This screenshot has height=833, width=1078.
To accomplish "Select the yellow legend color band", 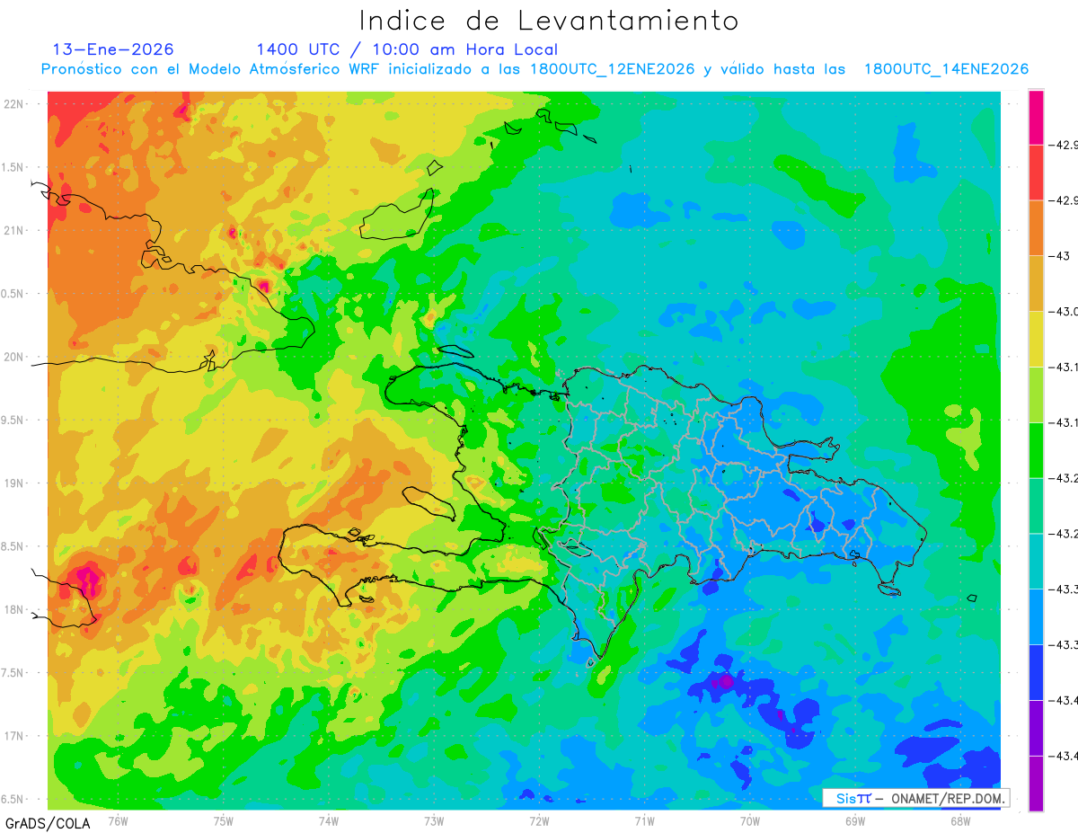I will click(x=1036, y=339).
